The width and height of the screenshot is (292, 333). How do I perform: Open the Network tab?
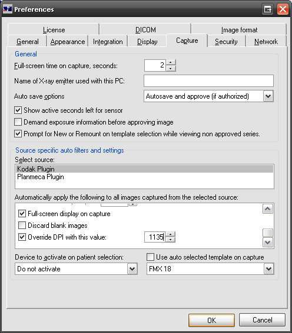click(266, 42)
